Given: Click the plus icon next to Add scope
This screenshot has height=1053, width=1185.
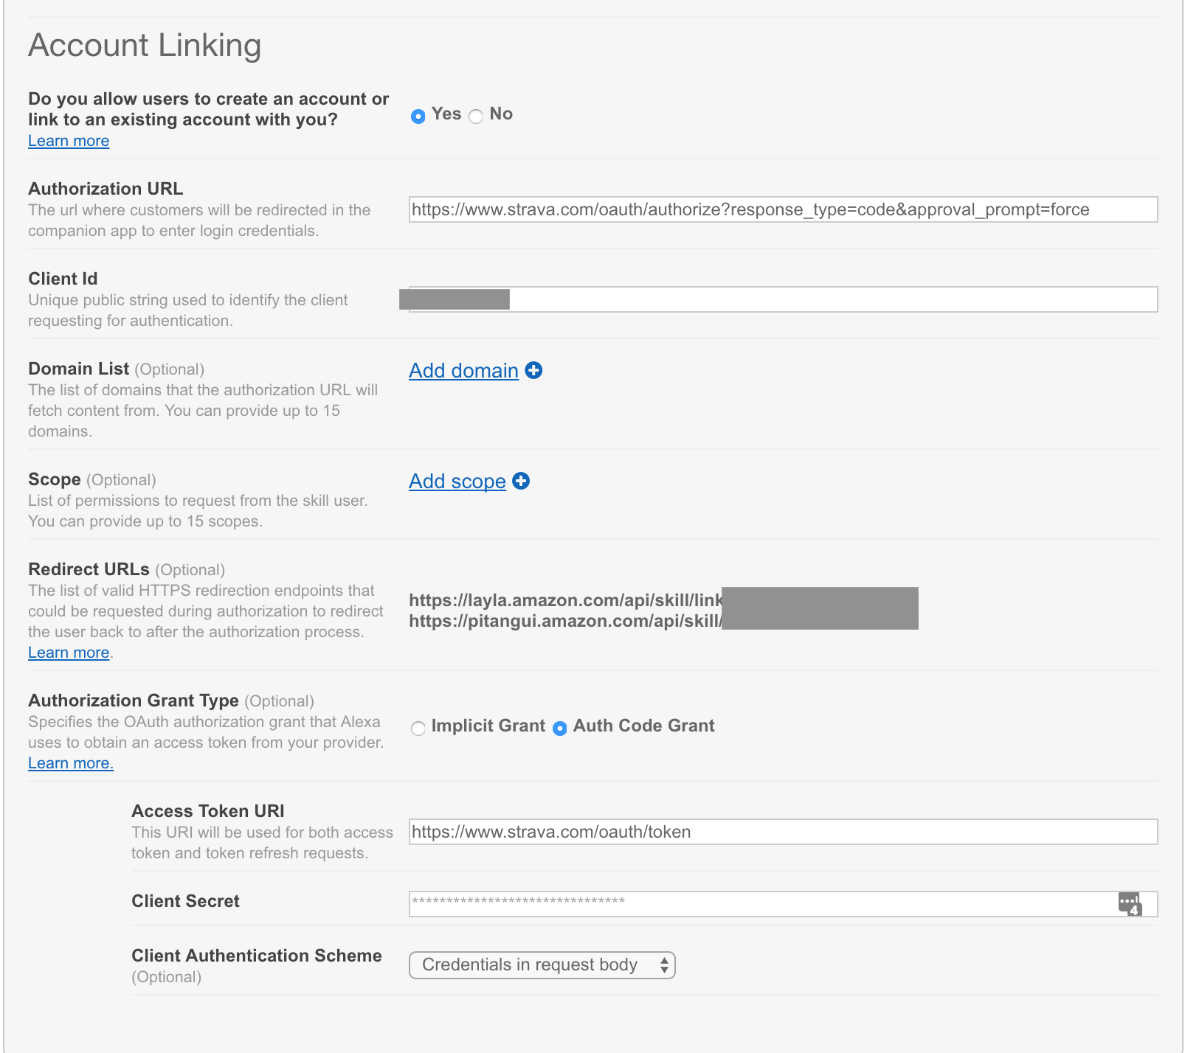Looking at the screenshot, I should (x=521, y=481).
